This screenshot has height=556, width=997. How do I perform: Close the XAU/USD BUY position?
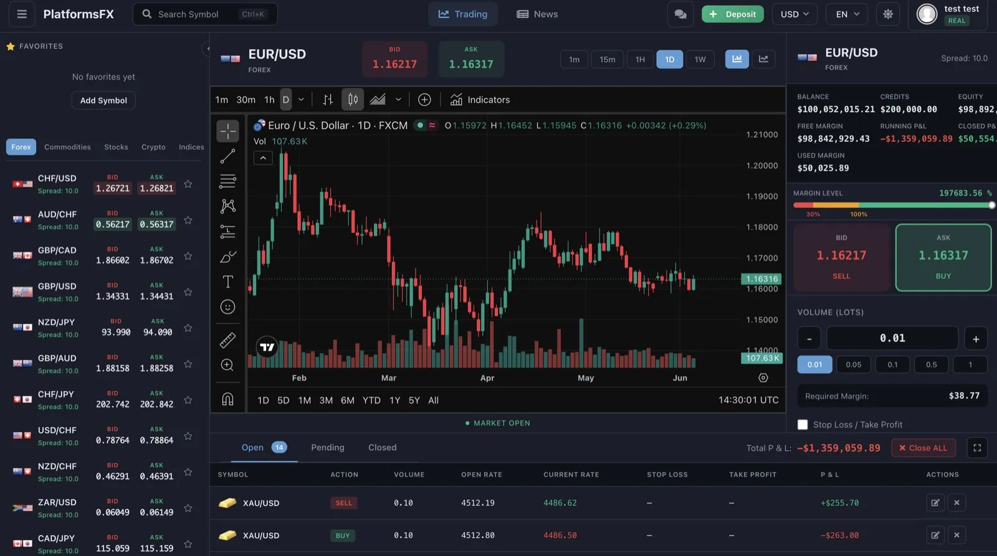click(x=956, y=535)
